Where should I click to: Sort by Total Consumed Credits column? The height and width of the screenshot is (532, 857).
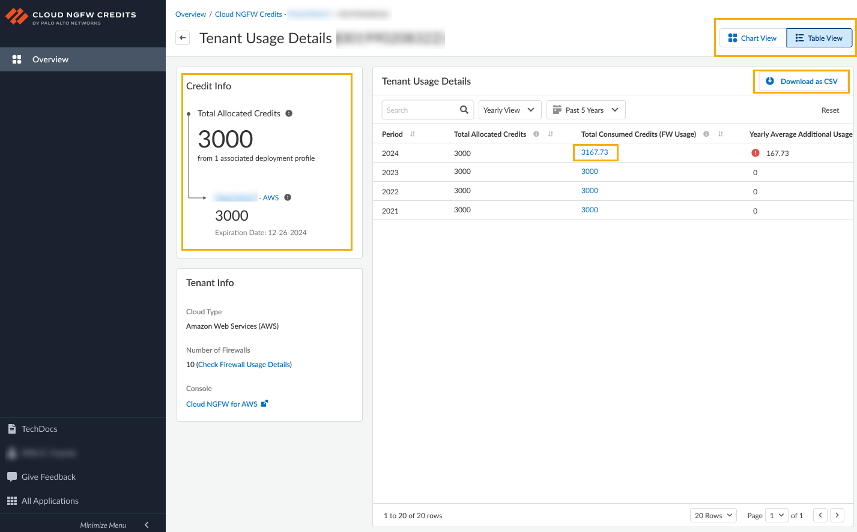pos(721,134)
